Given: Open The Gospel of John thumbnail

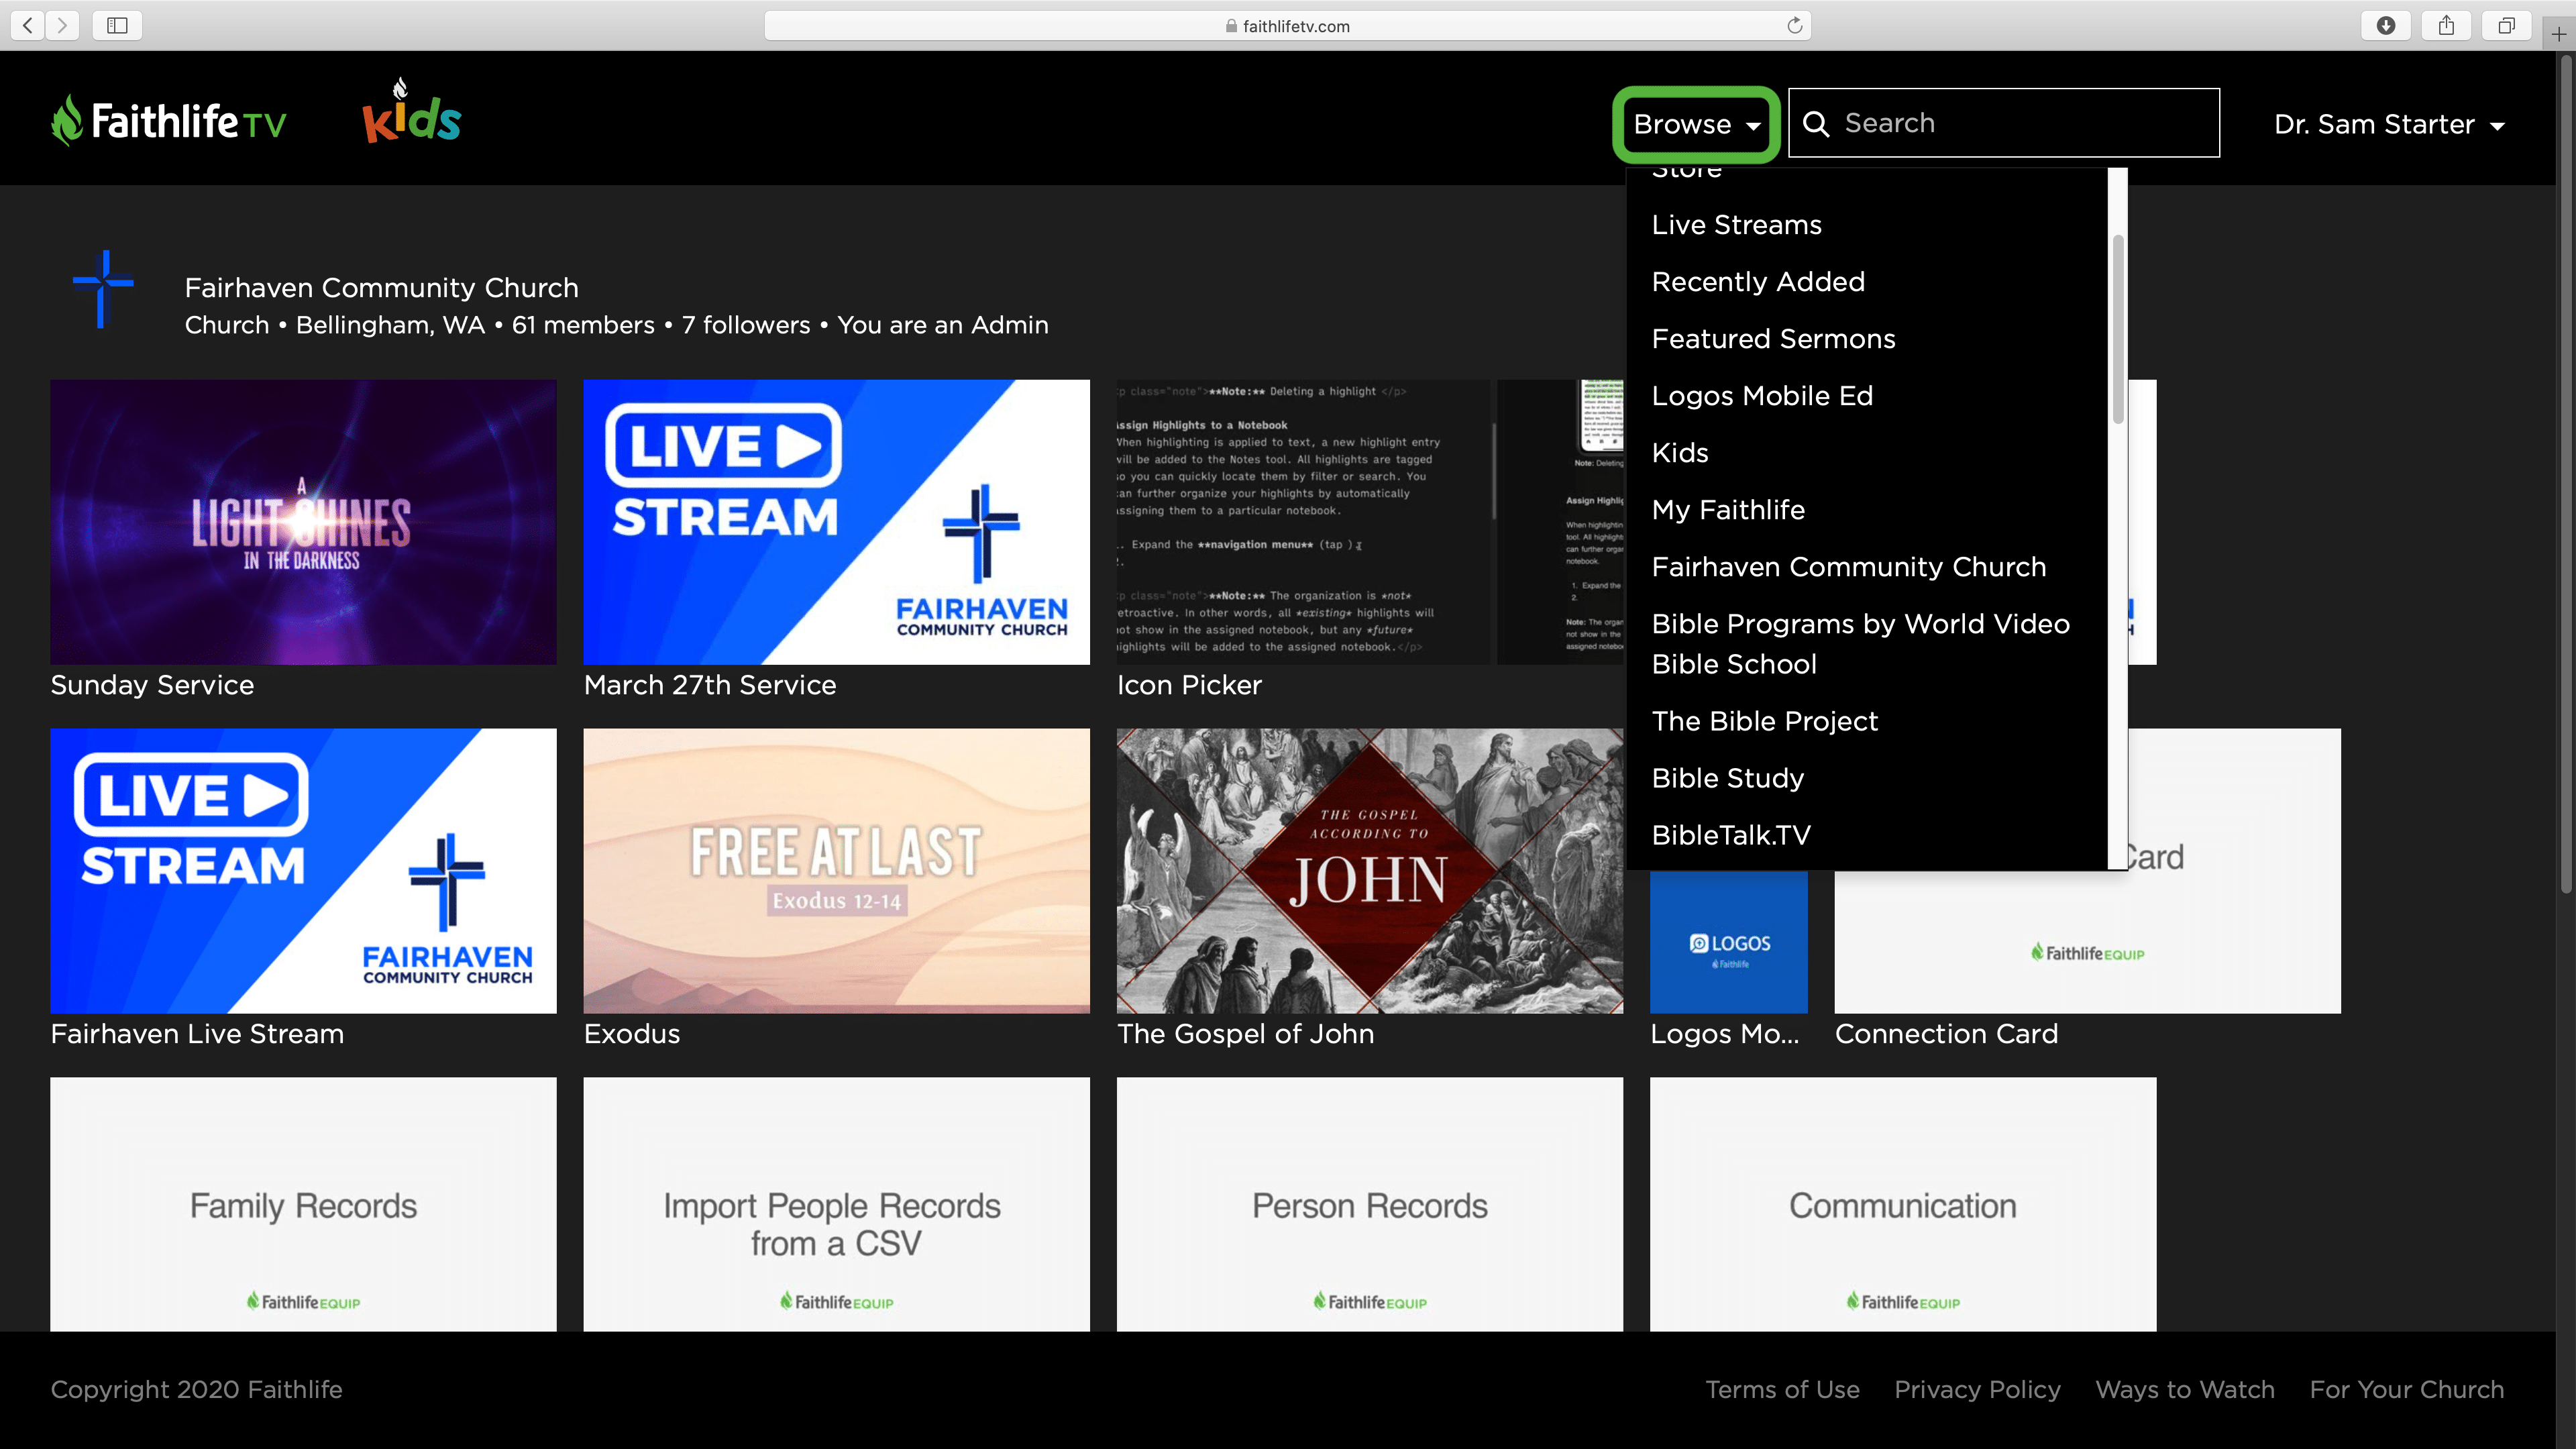Looking at the screenshot, I should (1369, 870).
